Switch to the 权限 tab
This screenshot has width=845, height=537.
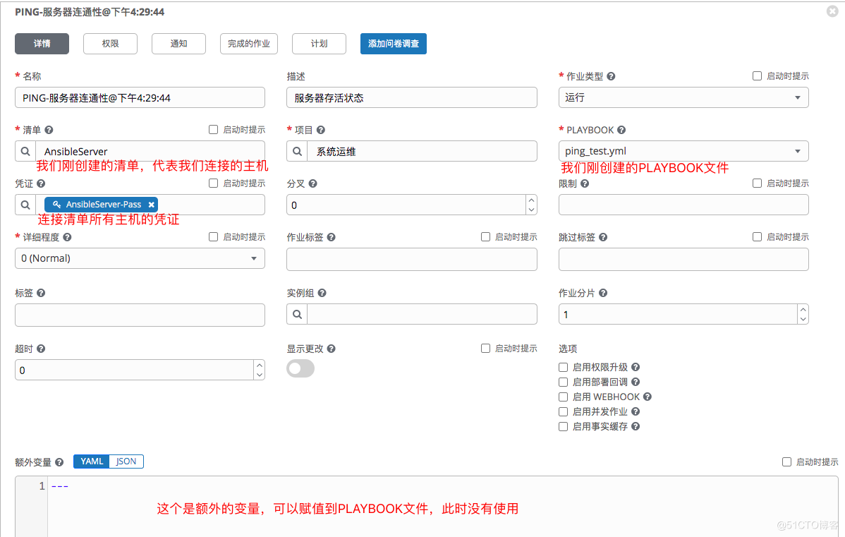click(111, 44)
